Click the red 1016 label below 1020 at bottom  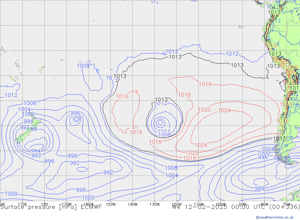(x=190, y=158)
